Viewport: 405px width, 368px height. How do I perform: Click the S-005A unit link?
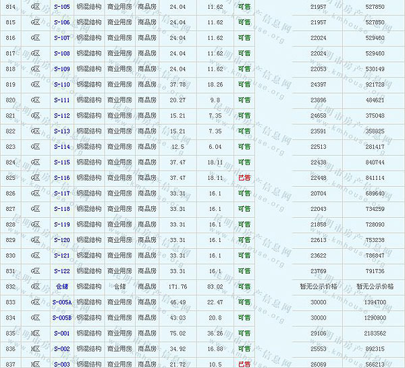[61, 302]
